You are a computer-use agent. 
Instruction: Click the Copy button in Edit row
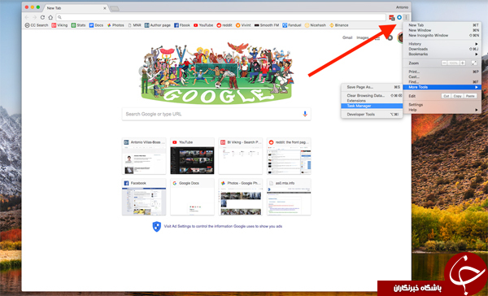point(457,96)
